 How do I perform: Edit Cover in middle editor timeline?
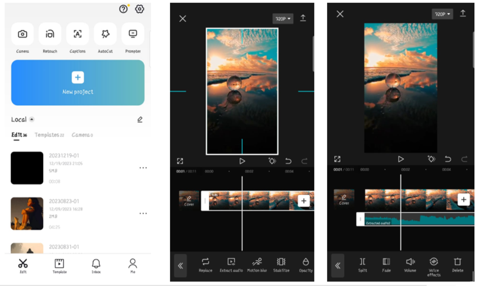189,201
